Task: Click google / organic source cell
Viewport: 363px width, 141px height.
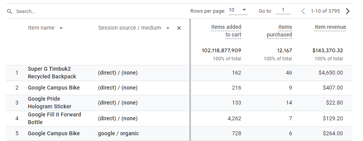Action: point(118,133)
